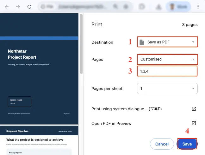The image size is (205, 155).
Task: Click the blurred browser address bar
Action: [85, 7]
